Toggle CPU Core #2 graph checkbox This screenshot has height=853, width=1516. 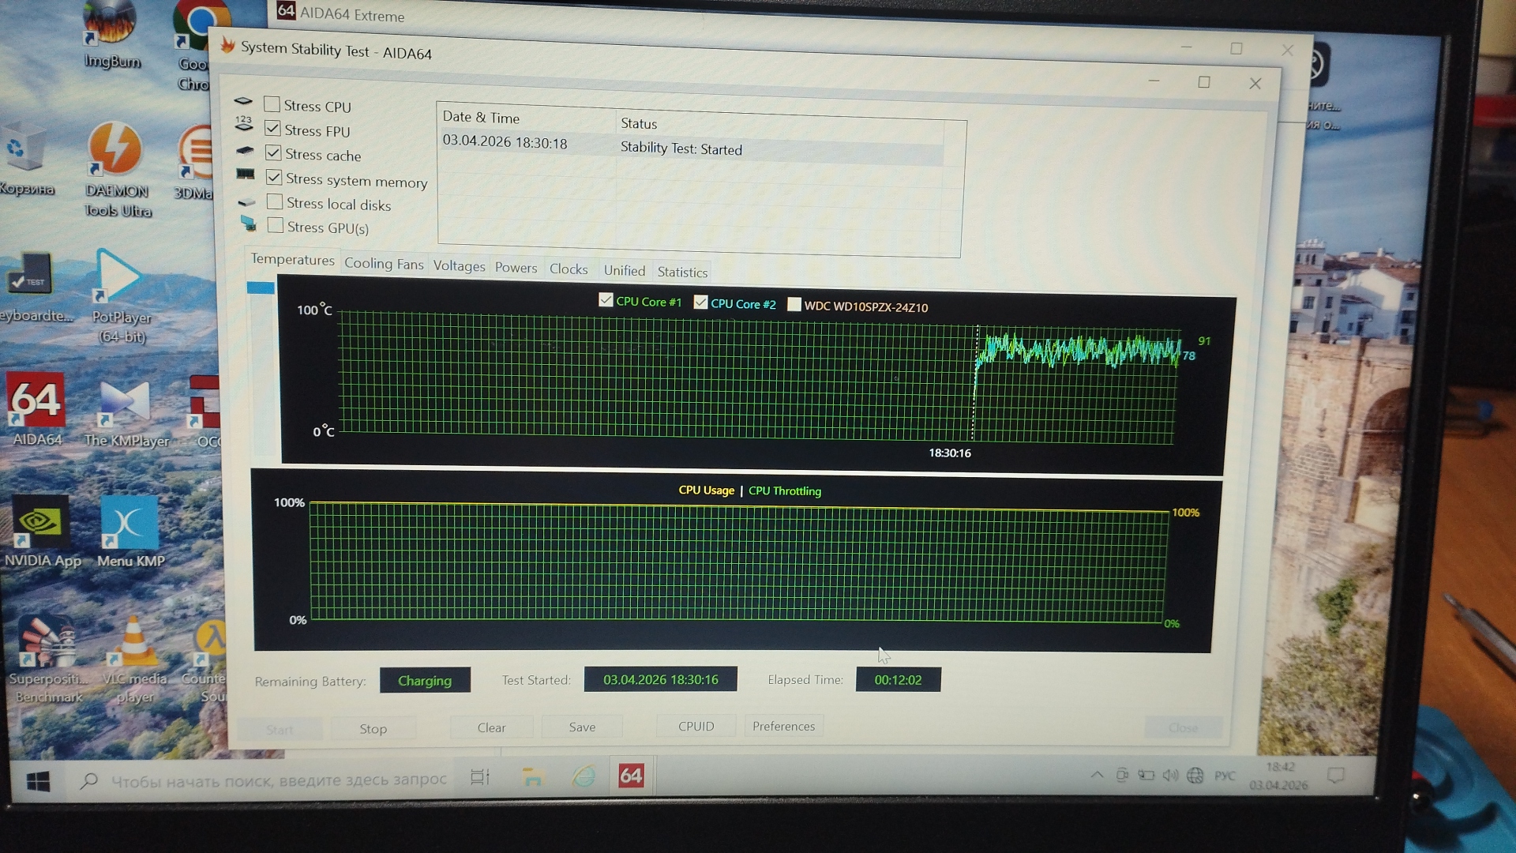[700, 302]
